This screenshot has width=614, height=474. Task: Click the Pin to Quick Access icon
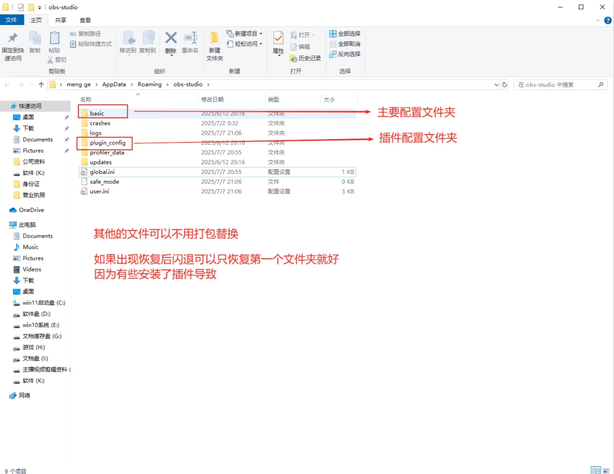click(13, 38)
